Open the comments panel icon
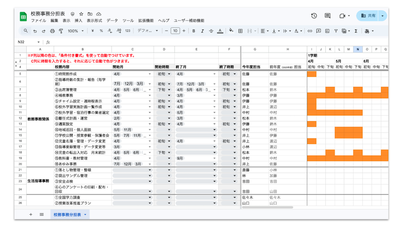The image size is (402, 226). (327, 16)
